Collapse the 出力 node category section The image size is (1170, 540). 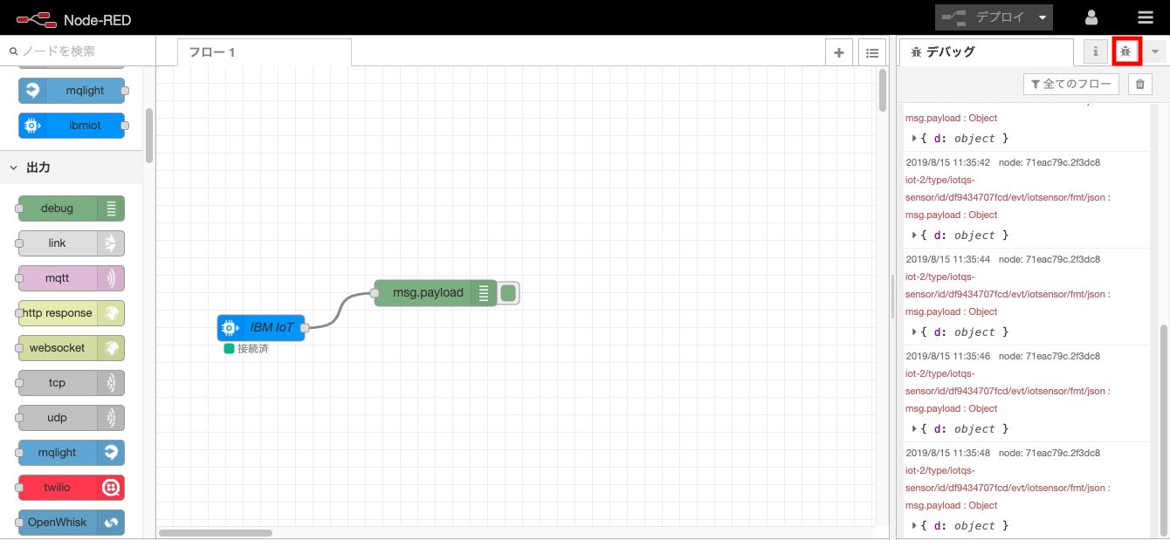point(35,166)
